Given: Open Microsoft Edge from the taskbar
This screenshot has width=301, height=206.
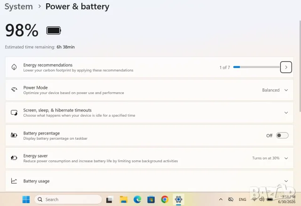Looking at the screenshot, I should (x=137, y=199).
